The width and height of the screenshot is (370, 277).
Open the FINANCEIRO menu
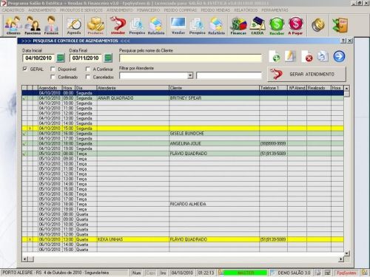tap(148, 10)
